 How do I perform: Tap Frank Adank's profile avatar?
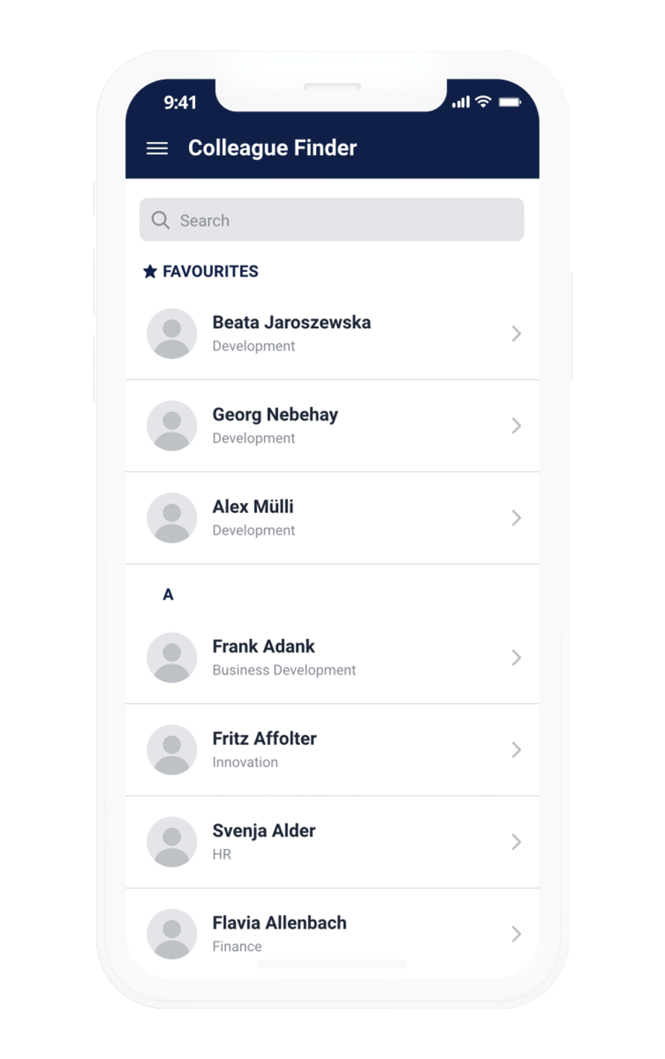172,657
